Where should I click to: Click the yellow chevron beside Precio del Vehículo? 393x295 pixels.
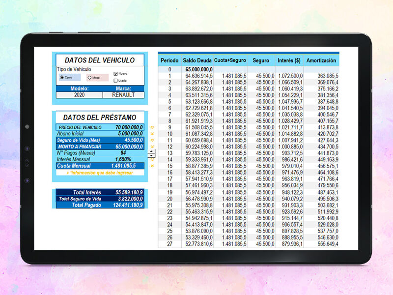[152, 127]
